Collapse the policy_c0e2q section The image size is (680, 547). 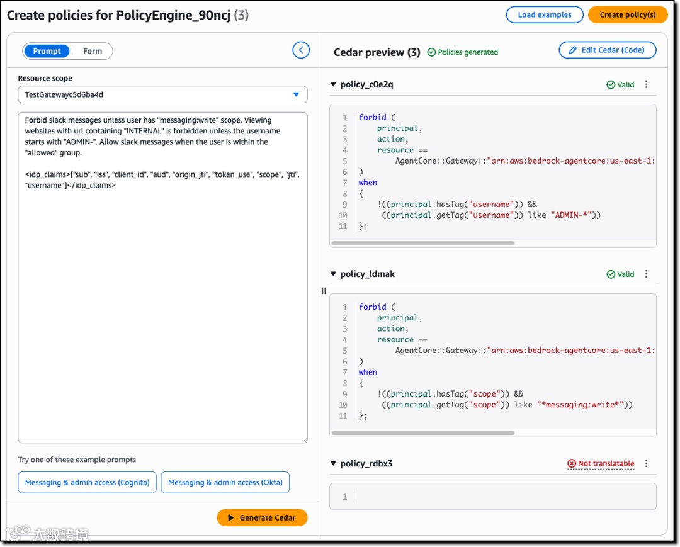tap(333, 84)
